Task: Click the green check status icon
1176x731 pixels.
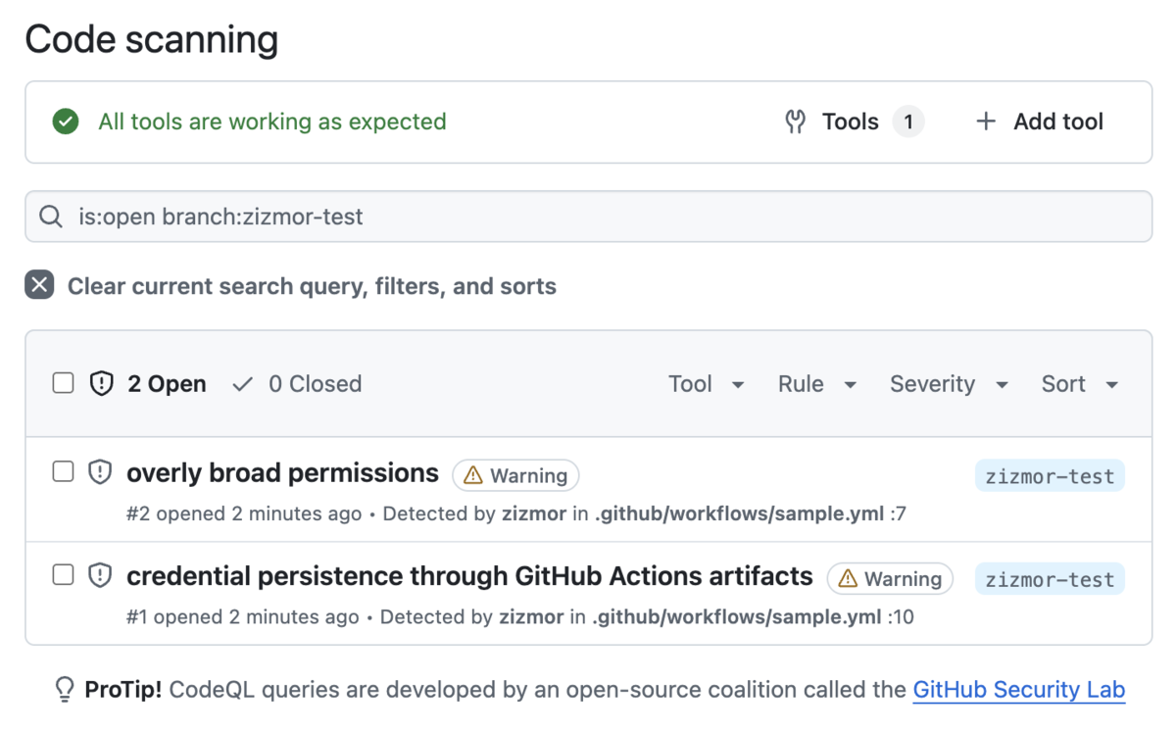Action: point(66,122)
